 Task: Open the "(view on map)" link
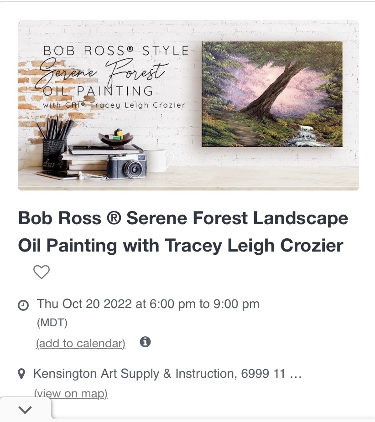click(x=71, y=393)
